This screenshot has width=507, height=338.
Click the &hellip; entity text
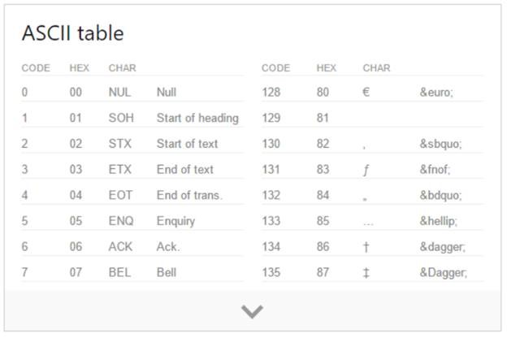pyautogui.click(x=439, y=221)
